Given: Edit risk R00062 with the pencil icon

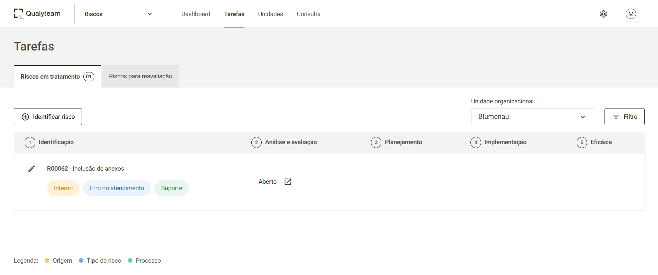Looking at the screenshot, I should (x=32, y=169).
